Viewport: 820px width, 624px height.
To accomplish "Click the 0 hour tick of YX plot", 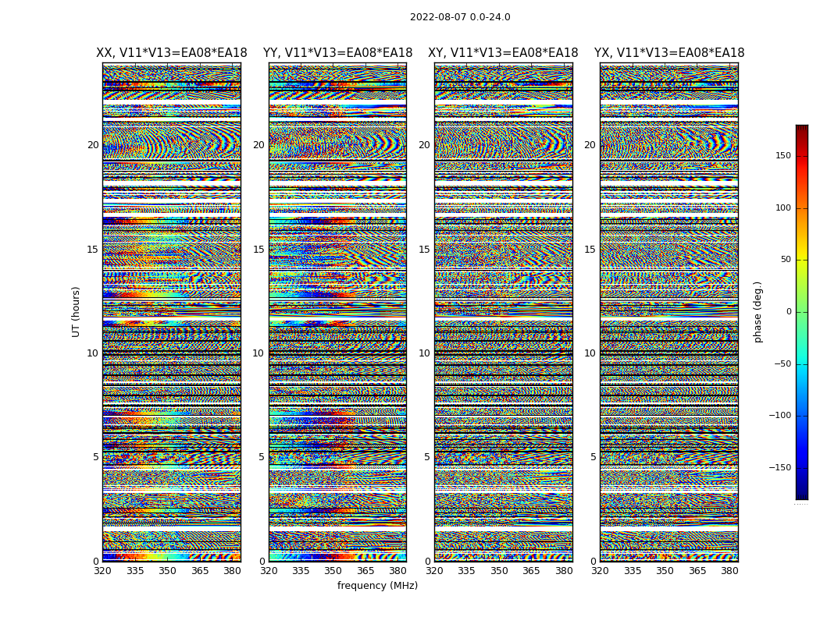I will tap(593, 562).
